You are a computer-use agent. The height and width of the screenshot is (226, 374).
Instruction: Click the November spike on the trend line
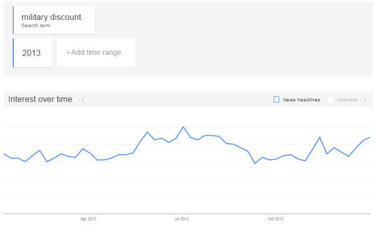click(x=320, y=137)
